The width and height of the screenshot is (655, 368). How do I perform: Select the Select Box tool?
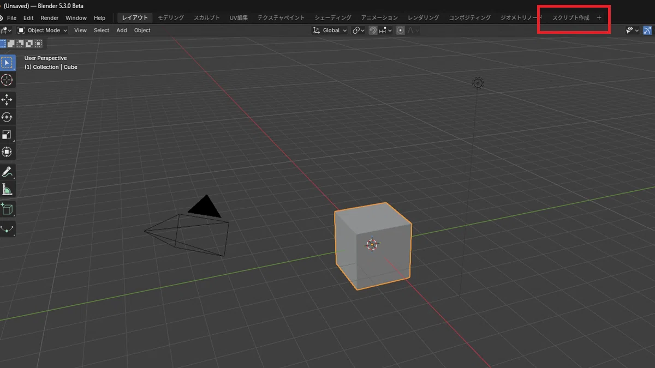7,63
